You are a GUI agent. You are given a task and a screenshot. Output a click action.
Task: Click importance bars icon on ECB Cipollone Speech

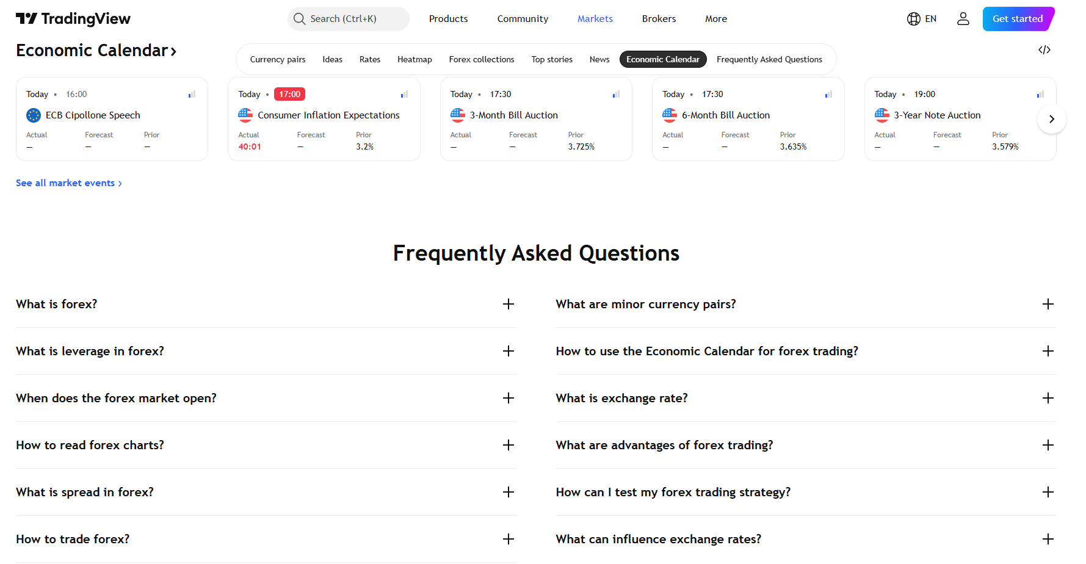point(192,95)
